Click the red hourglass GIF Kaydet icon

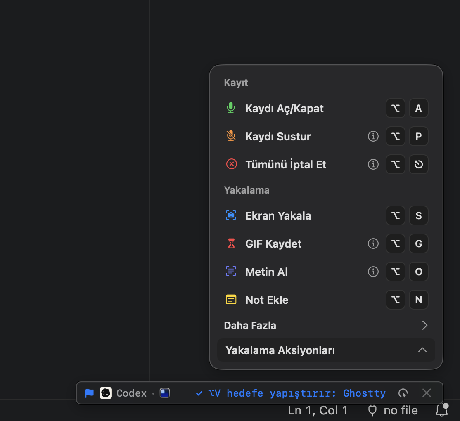231,244
